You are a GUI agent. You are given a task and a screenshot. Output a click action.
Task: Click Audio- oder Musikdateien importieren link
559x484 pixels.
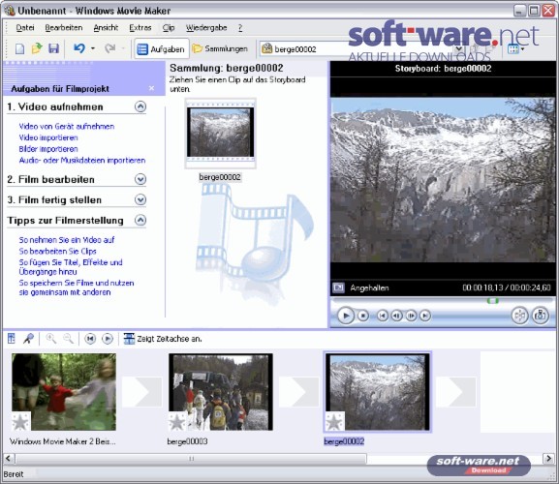click(x=82, y=161)
